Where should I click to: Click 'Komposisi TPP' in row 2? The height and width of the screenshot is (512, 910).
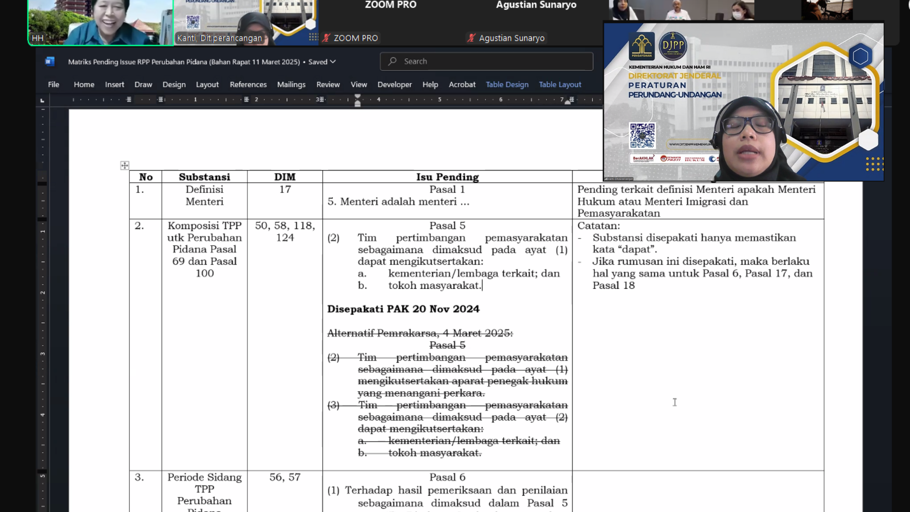[204, 225]
